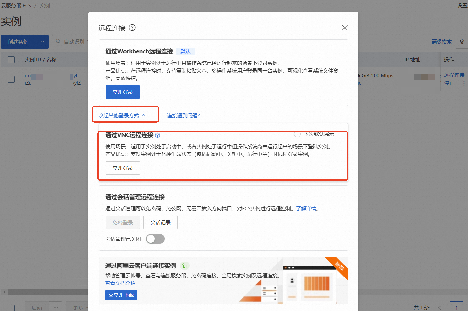This screenshot has width=468, height=311.
Task: Select 下次默认展示 radio for VNC
Action: click(297, 134)
